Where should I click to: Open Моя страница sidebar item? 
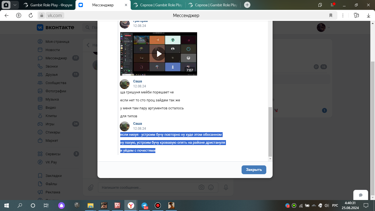point(57,41)
